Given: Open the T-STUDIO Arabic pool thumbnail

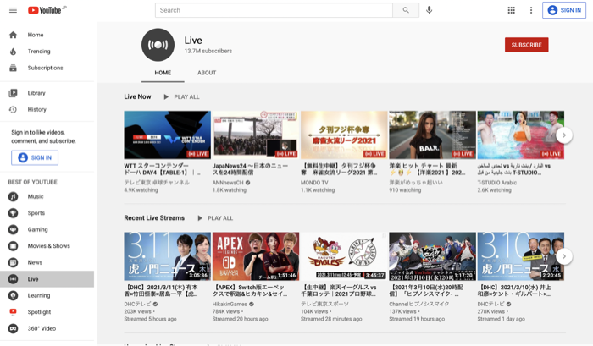Looking at the screenshot, I should tap(521, 135).
